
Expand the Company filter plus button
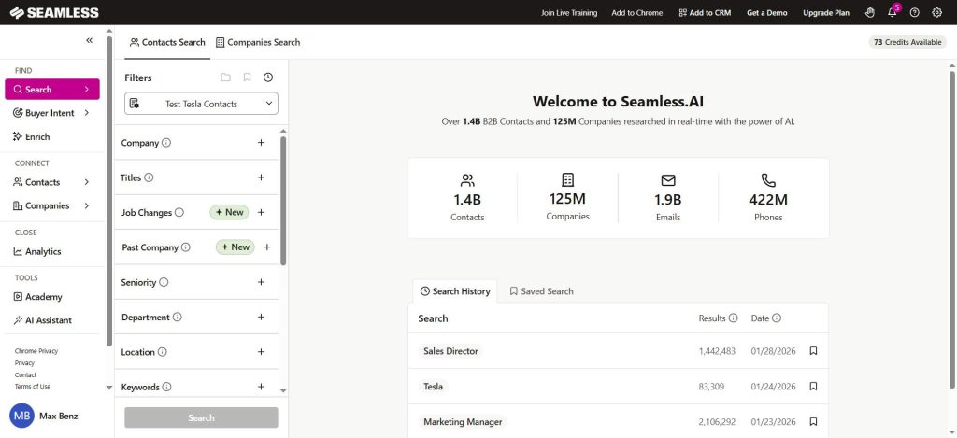(262, 143)
